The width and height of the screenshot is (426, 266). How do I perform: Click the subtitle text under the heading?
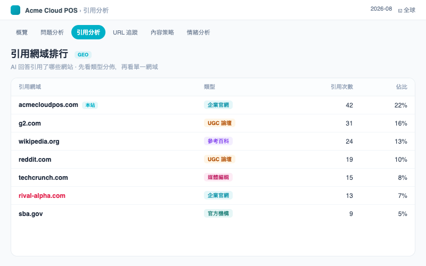(x=84, y=67)
